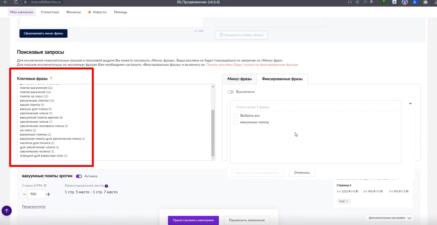Expand the Ещё bid list dropdown
The height and width of the screenshot is (225, 437).
click(x=344, y=201)
